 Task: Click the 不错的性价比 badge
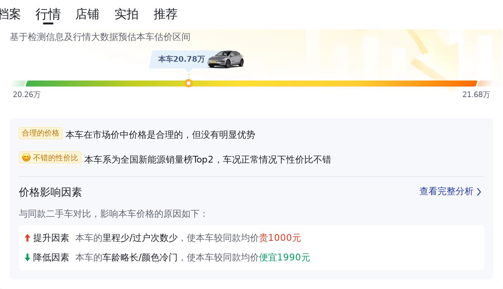click(50, 158)
